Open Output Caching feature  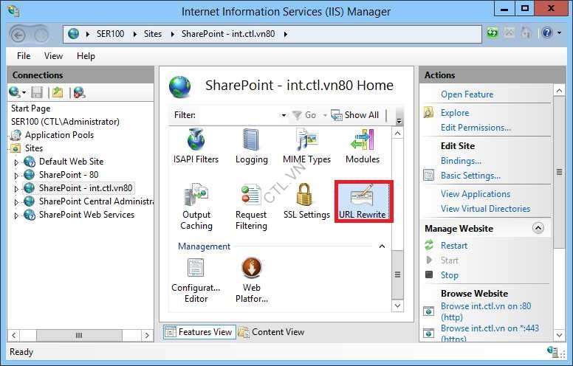pos(196,207)
